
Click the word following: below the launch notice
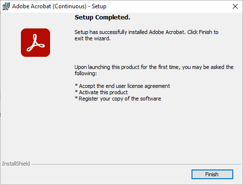coord(86,73)
